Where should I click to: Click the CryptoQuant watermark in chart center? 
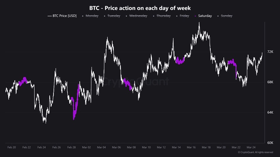[x=136, y=82]
